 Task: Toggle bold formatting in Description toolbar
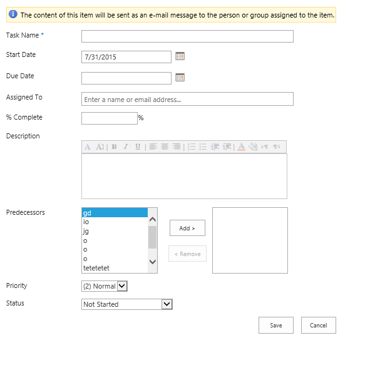(114, 146)
